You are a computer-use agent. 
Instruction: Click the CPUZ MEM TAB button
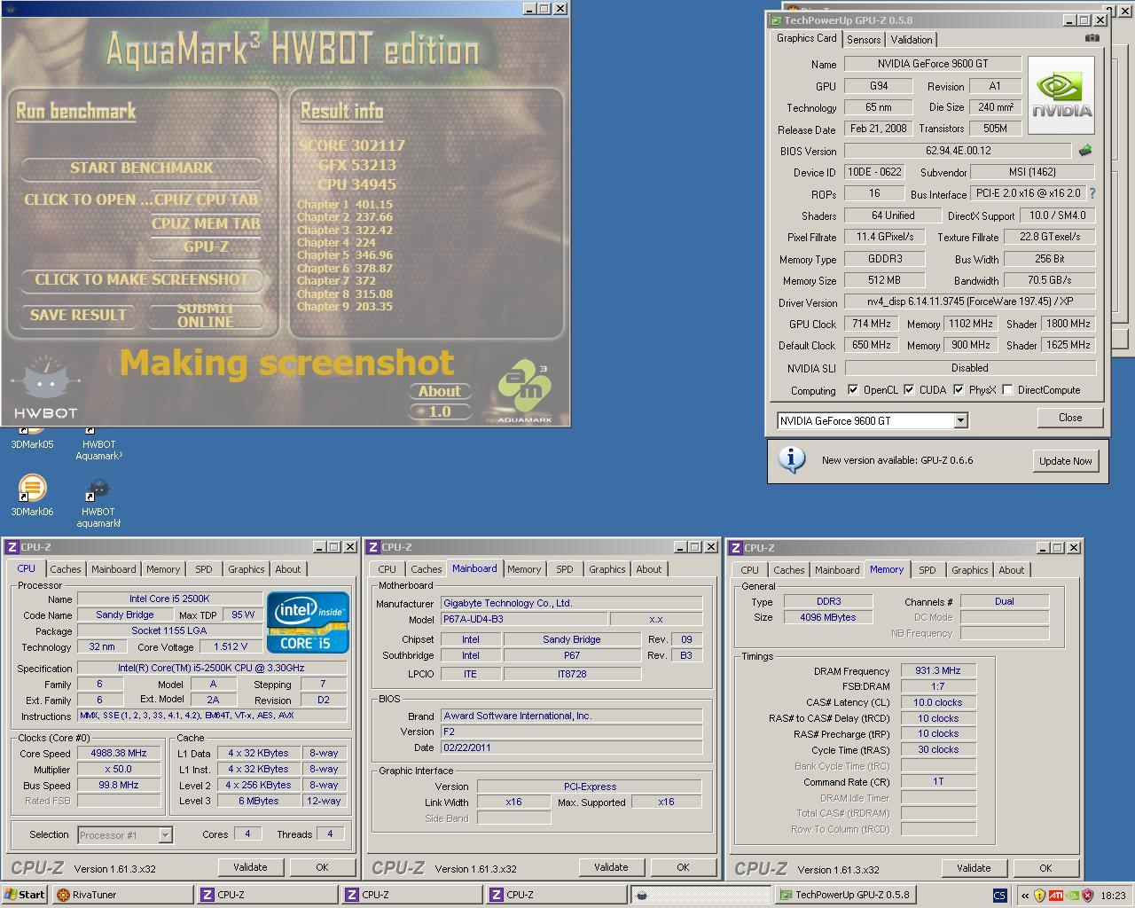tap(206, 223)
